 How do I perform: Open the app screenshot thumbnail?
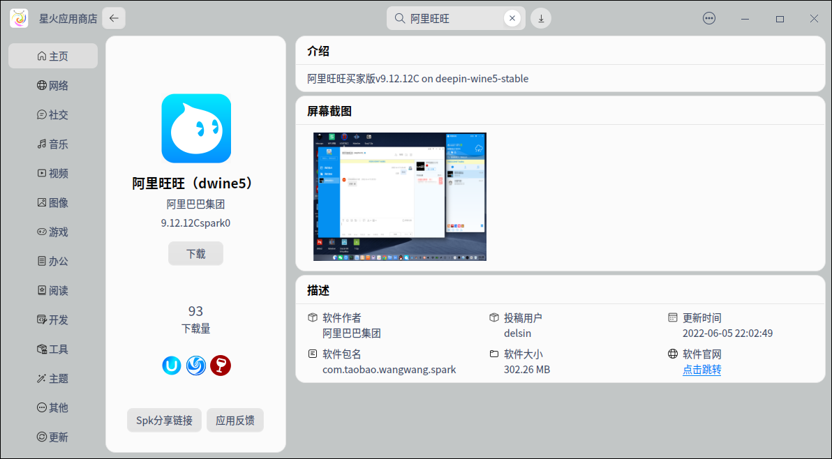pos(399,197)
